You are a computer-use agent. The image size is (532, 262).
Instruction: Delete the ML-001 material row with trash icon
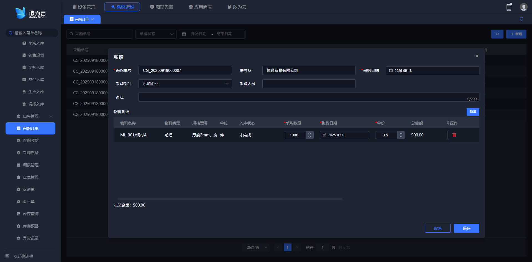point(454,135)
